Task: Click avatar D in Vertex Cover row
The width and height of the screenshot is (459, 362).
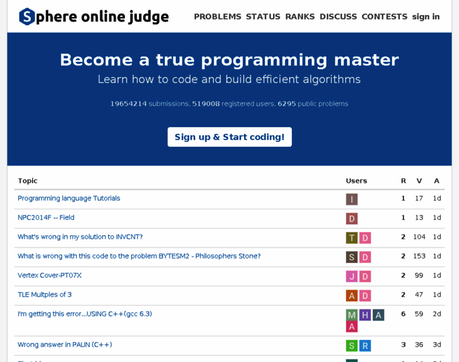Action: [x=365, y=276]
